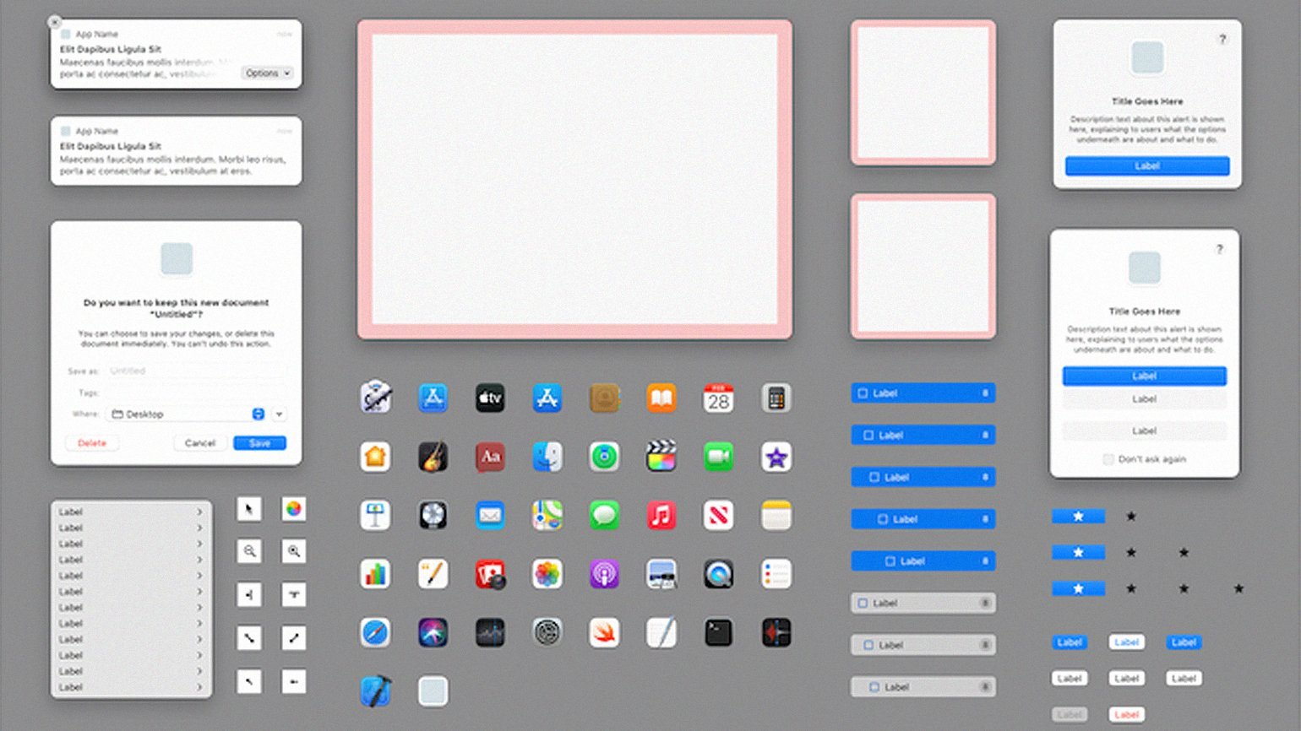
Task: Open the Terminal app icon
Action: coord(718,632)
